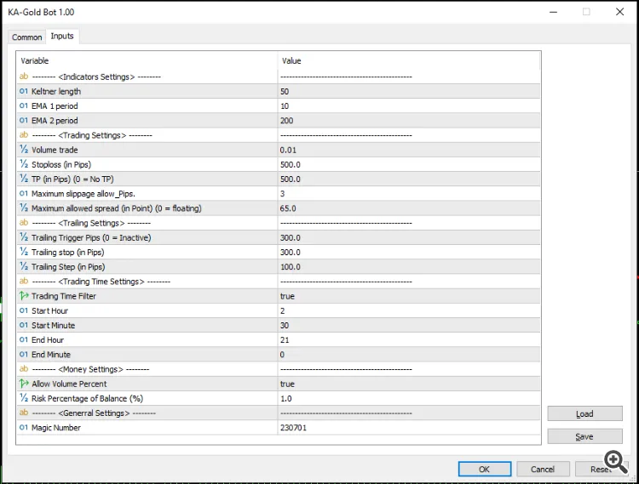Click the double-type icon beside Trailing Step
This screenshot has height=484, width=639.
coord(24,267)
